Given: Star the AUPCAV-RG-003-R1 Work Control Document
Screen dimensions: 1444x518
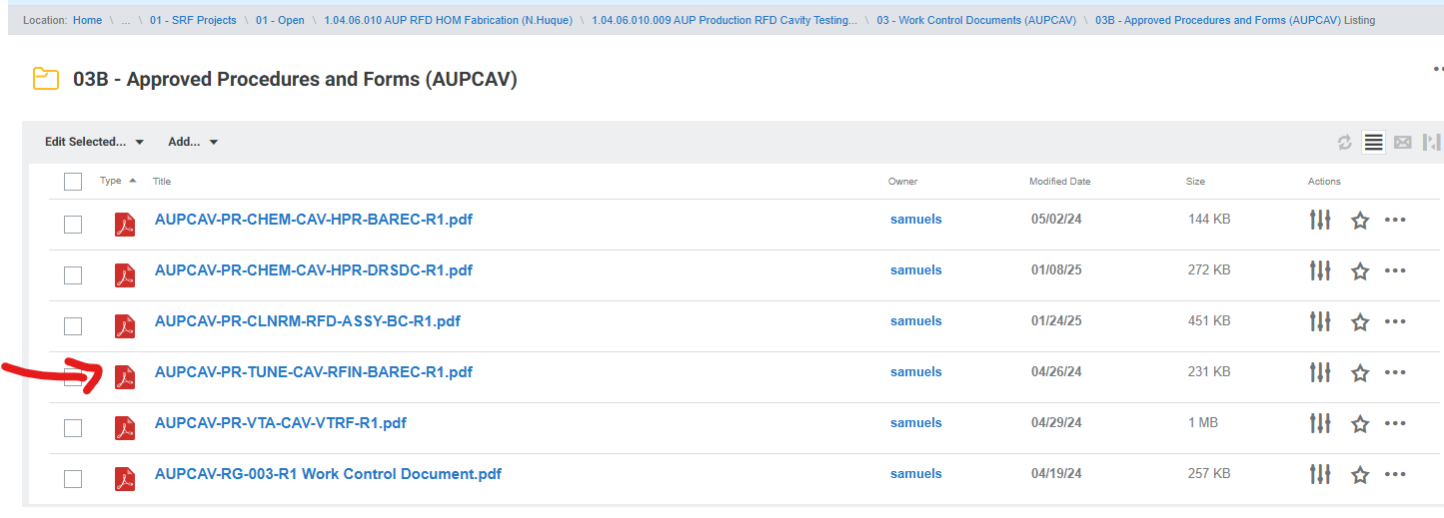Looking at the screenshot, I should 1359,474.
